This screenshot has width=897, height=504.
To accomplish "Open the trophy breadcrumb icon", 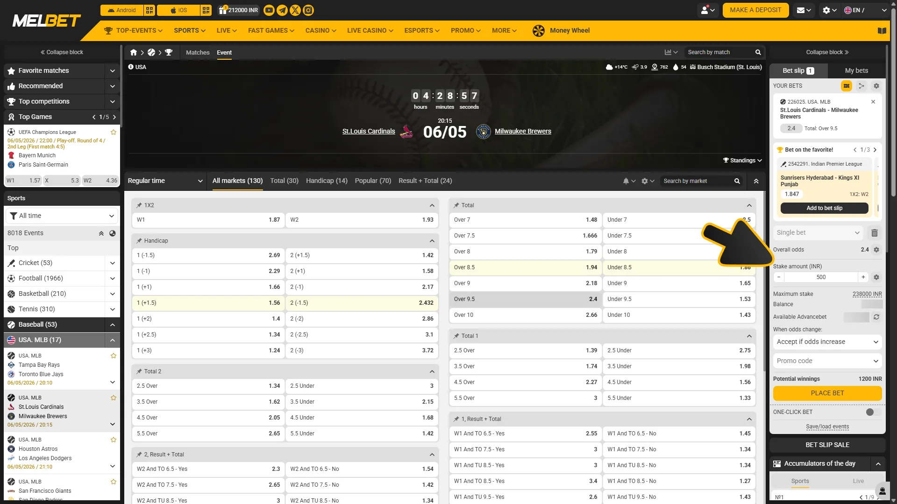I will click(169, 53).
